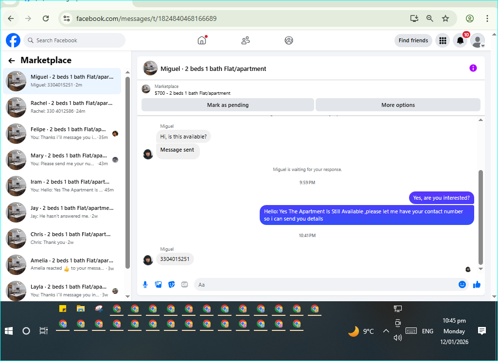Bookmark this page with the star
The image size is (498, 361).
(x=445, y=18)
